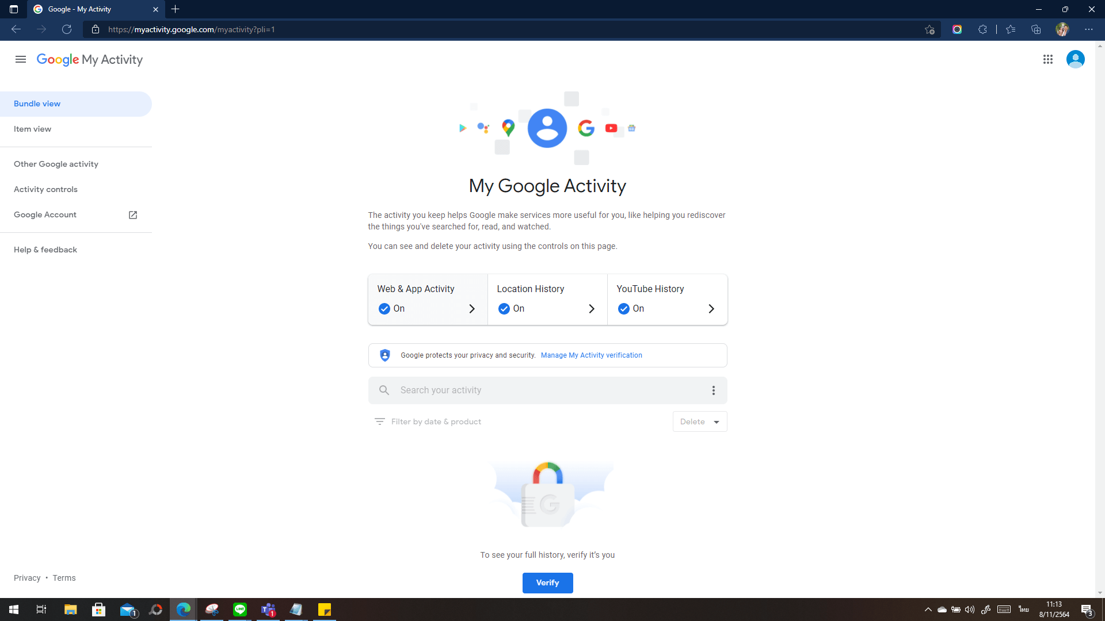Open the Windows Start menu
Viewport: 1105px width, 621px height.
pos(14,609)
